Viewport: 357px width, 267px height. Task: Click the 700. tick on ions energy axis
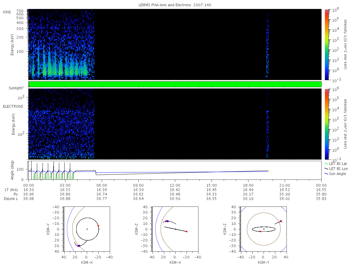point(20,11)
